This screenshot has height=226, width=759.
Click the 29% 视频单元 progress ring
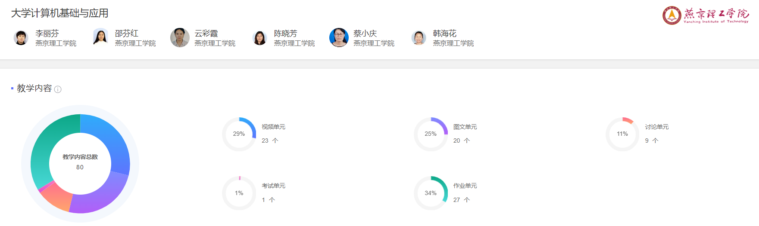tap(239, 134)
